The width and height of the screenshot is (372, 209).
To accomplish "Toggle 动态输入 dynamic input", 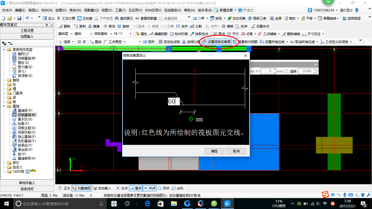I will click(102, 188).
